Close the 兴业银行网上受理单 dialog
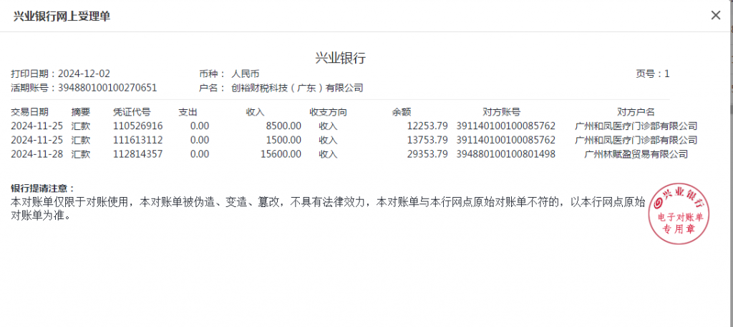Image resolution: width=733 pixels, height=327 pixels. [x=715, y=16]
